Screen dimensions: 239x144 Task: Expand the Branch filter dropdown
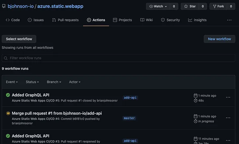[x=54, y=82]
